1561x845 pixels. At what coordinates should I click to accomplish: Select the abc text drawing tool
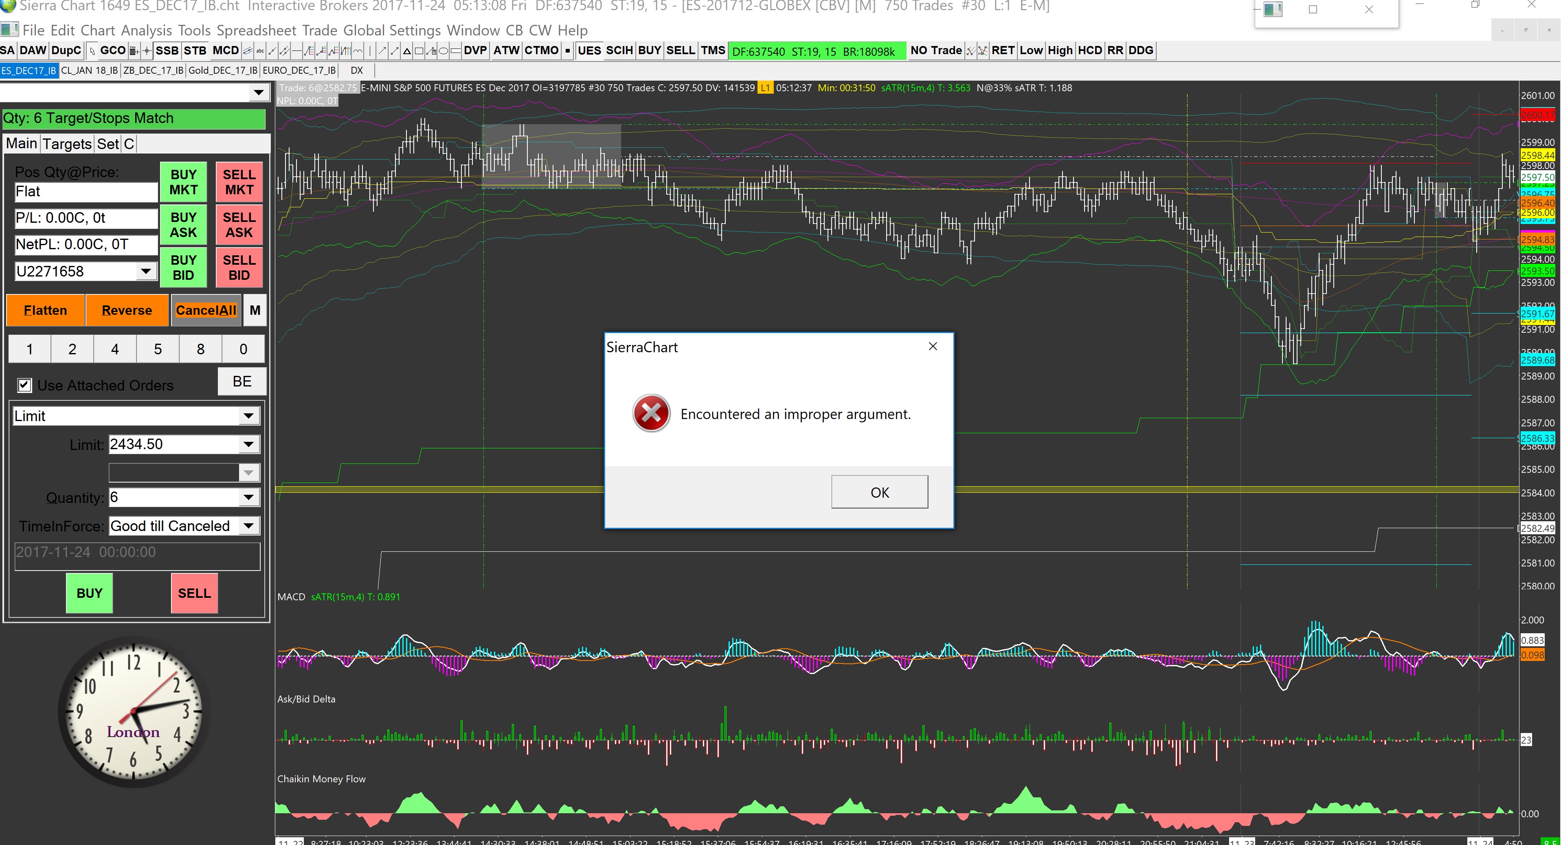click(261, 51)
